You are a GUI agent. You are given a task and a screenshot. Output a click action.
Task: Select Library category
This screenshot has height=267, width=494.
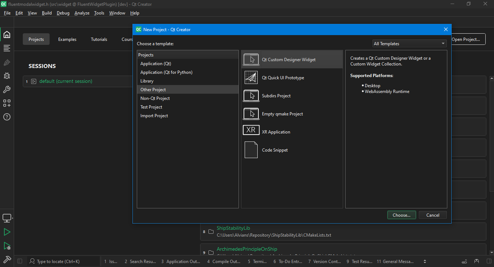pos(188,81)
